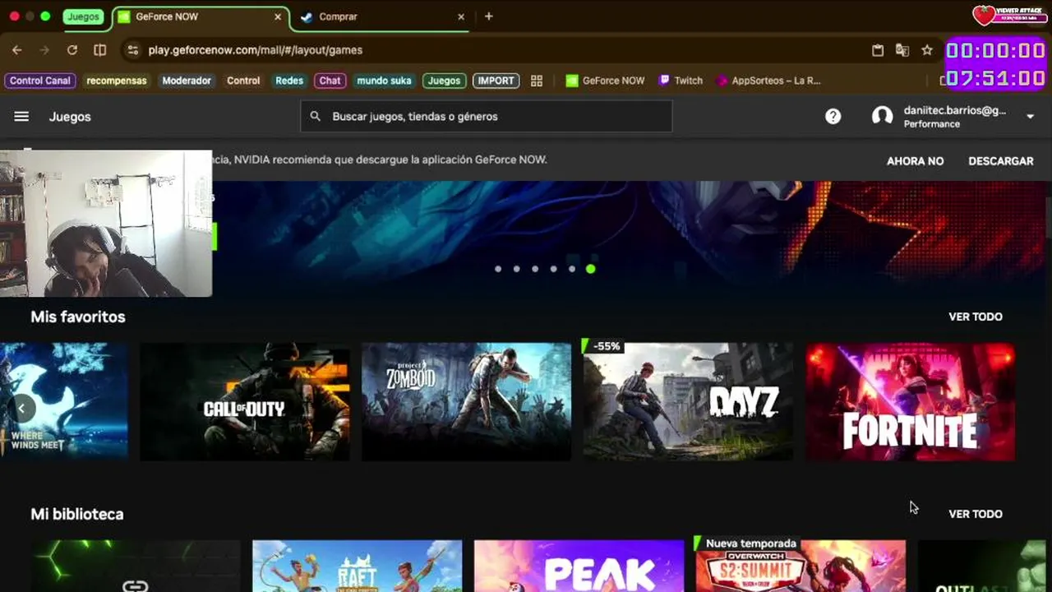Open the linked-game tile with chain icon
The width and height of the screenshot is (1052, 592).
[135, 566]
